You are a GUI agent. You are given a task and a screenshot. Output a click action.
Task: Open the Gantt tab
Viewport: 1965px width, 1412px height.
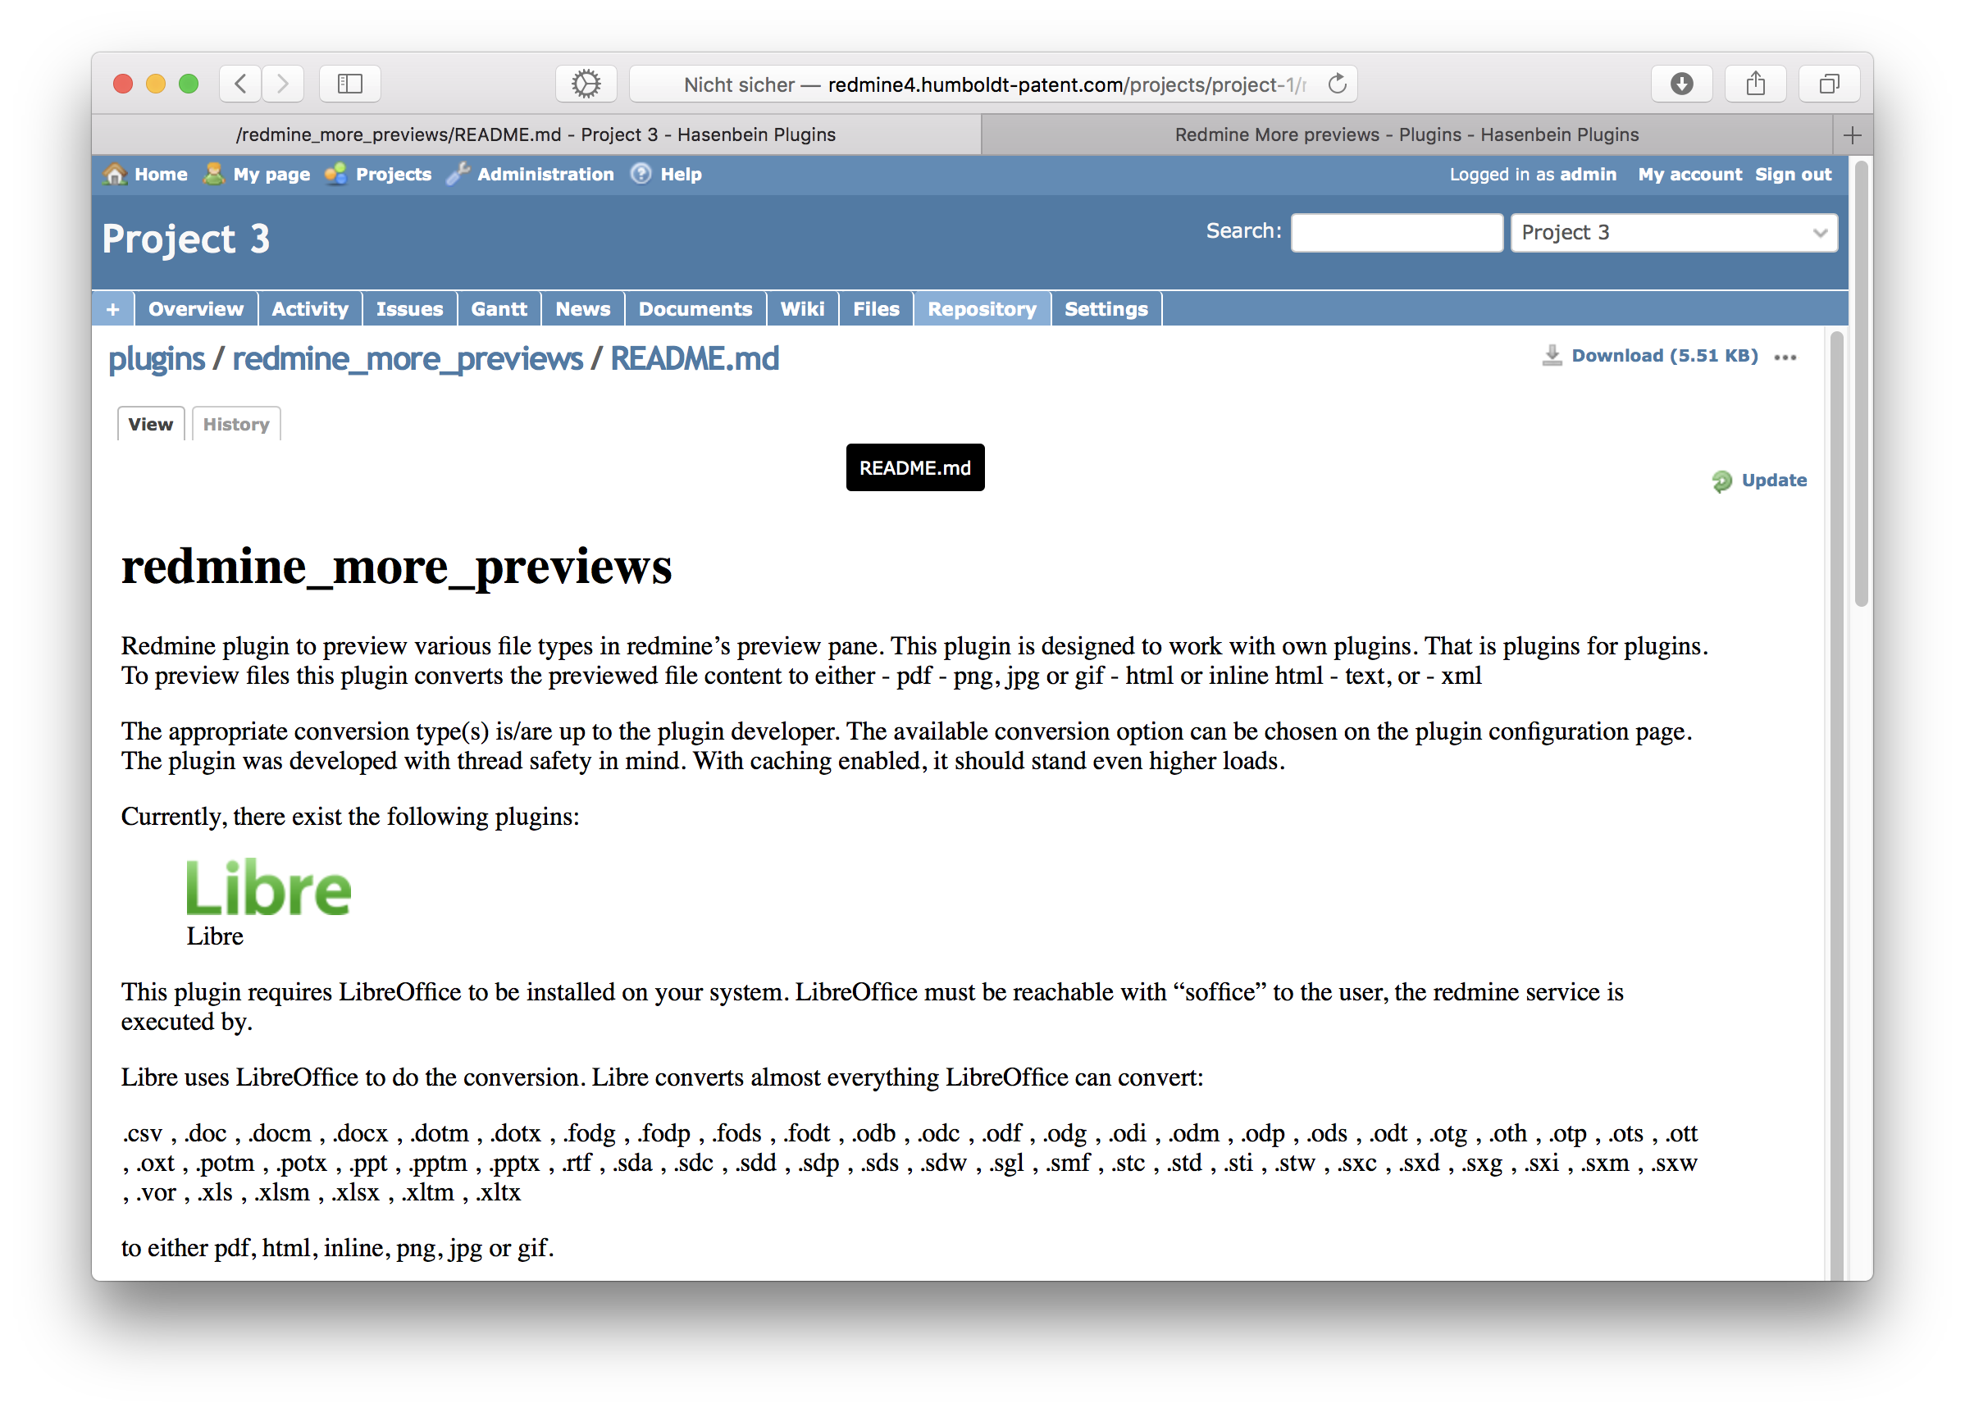coord(499,309)
